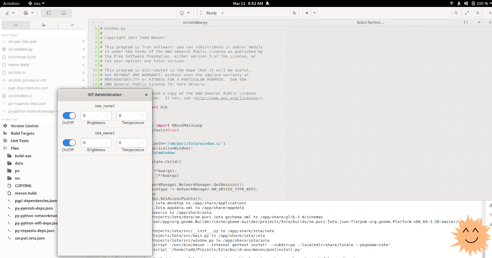Close the src/iota.in open page
The height and width of the screenshot is (258, 492).
[x=83, y=72]
